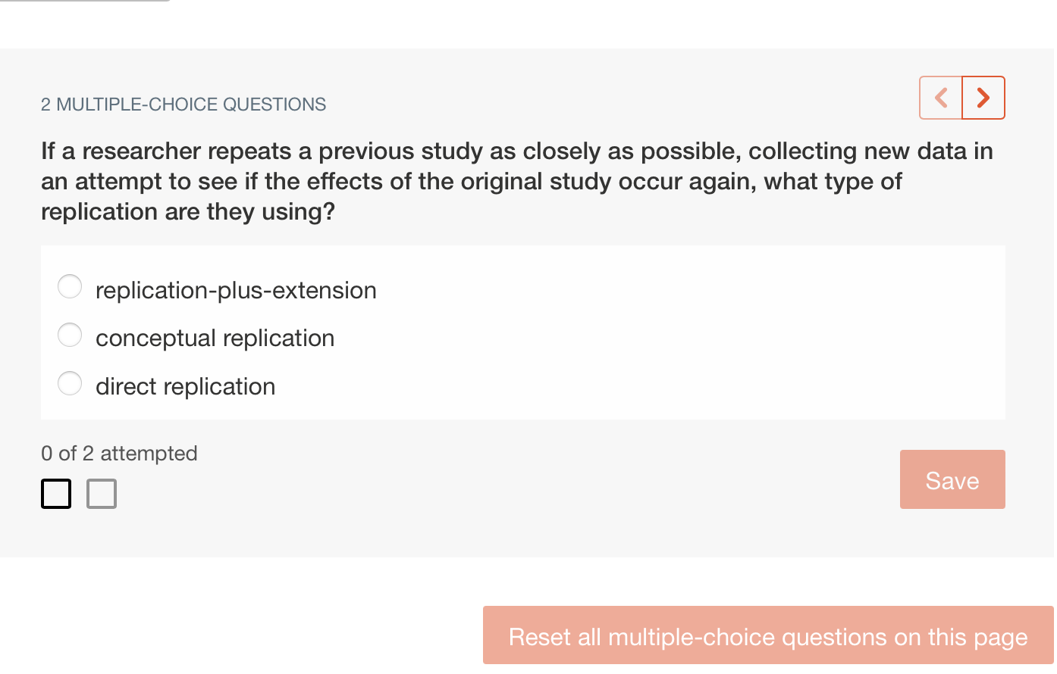Reset all multiple-choice questions on this page
1057x674 pixels.
pos(768,636)
